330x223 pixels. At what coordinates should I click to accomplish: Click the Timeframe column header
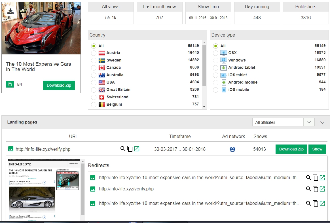tap(180, 136)
